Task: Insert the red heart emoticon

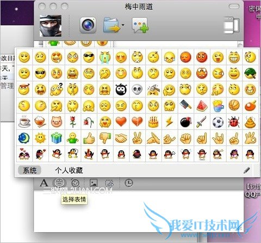Action: [x=121, y=121]
